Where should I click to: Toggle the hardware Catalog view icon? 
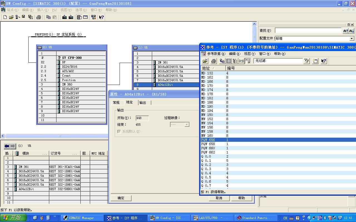pyautogui.click(x=79, y=17)
